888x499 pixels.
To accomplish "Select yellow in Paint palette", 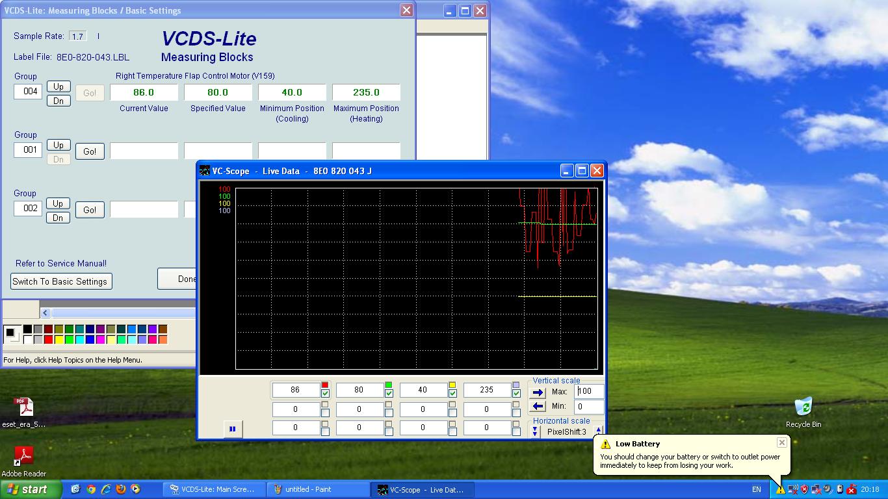I will tap(59, 340).
